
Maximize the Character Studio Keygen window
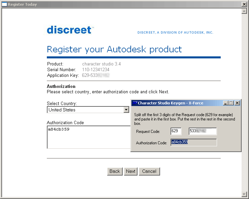tap(231, 103)
